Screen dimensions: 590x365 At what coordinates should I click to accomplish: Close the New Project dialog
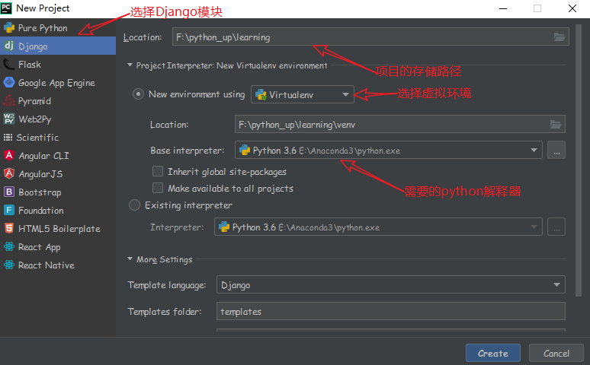click(572, 8)
